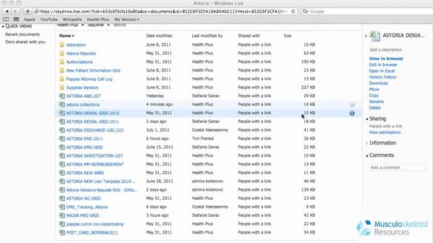Reload the page with the refresh icon

point(293,11)
